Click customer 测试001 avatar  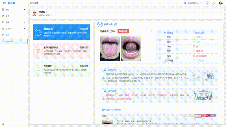(34, 14)
